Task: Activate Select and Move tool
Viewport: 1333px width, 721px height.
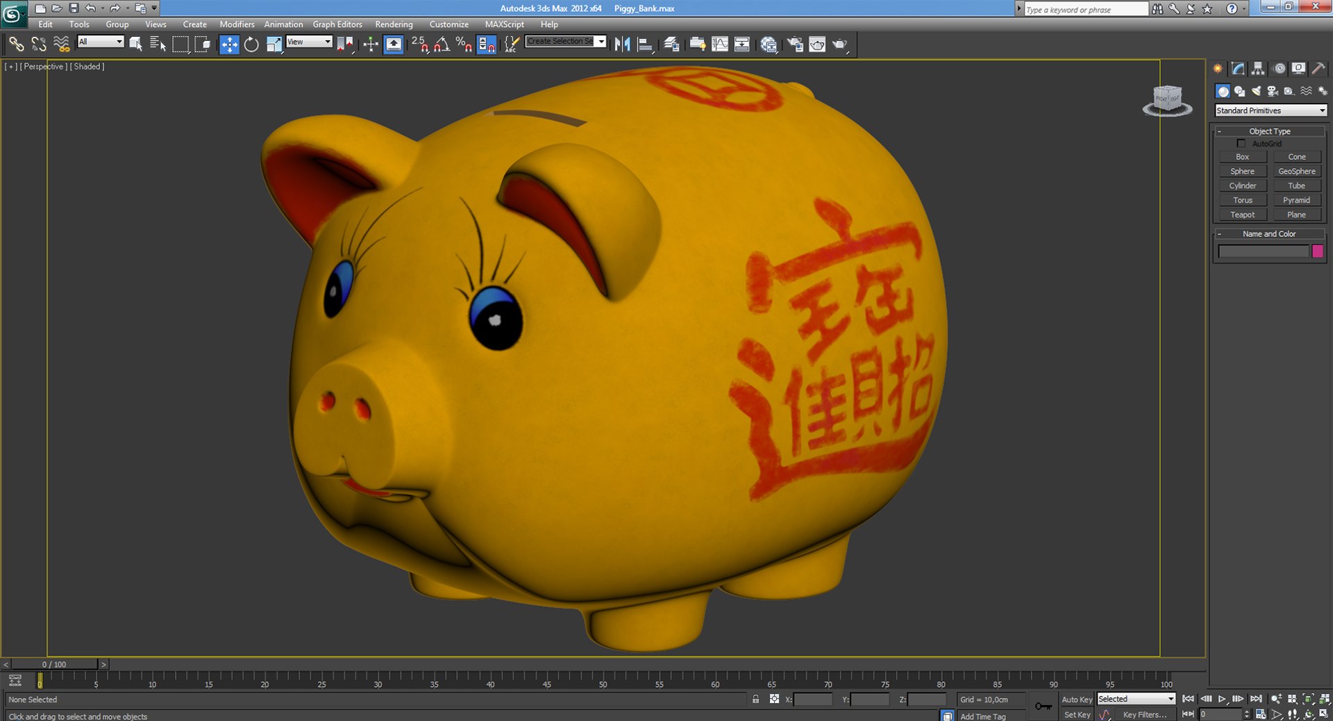Action: pos(229,44)
